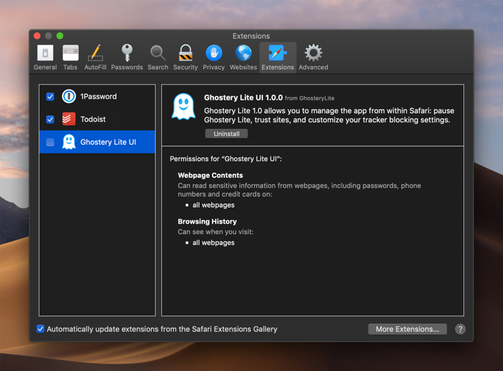The image size is (503, 371).
Task: Open the Search preferences pane
Action: tap(158, 57)
